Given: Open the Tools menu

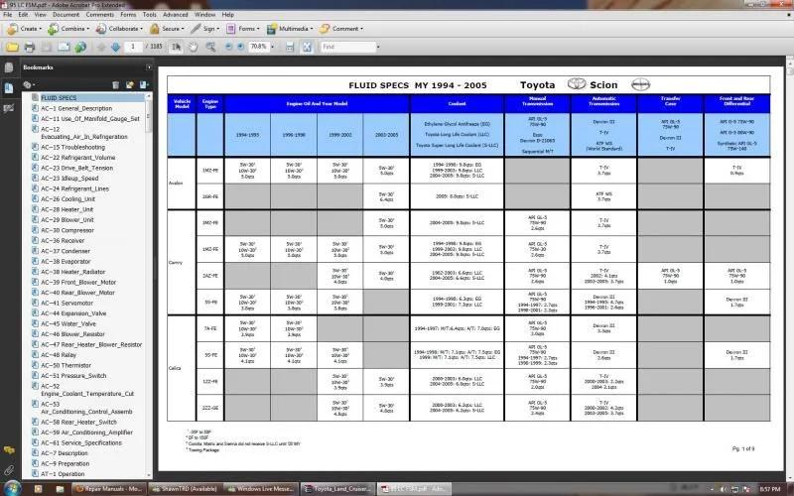Looking at the screenshot, I should pyautogui.click(x=150, y=15).
